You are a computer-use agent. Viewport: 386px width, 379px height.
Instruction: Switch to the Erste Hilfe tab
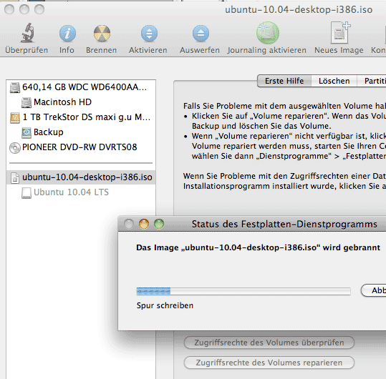[284, 81]
